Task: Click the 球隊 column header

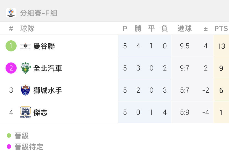Action: coord(27,28)
